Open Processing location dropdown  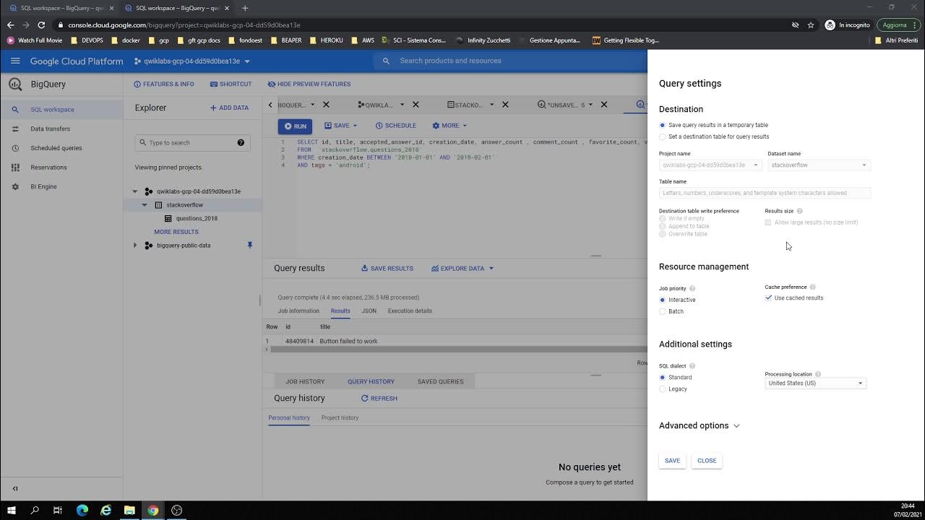(815, 383)
